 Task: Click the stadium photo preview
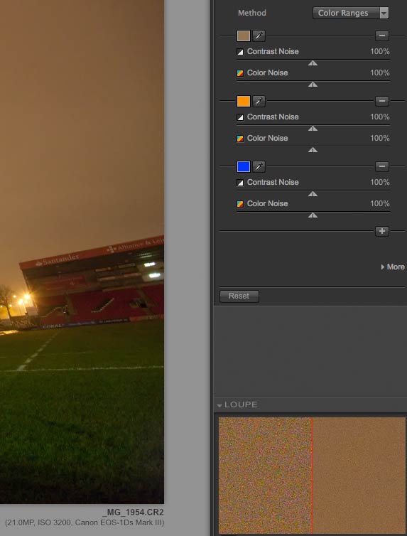pyautogui.click(x=82, y=252)
